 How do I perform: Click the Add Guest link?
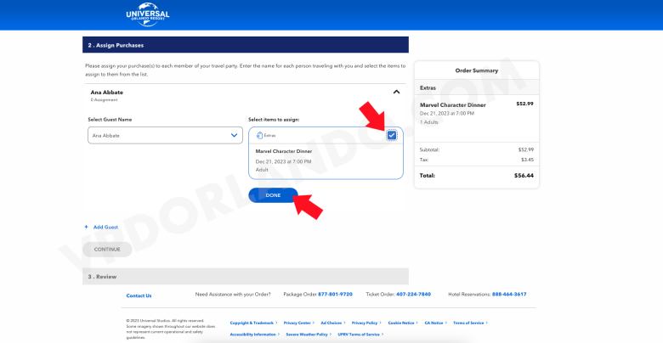click(x=105, y=228)
